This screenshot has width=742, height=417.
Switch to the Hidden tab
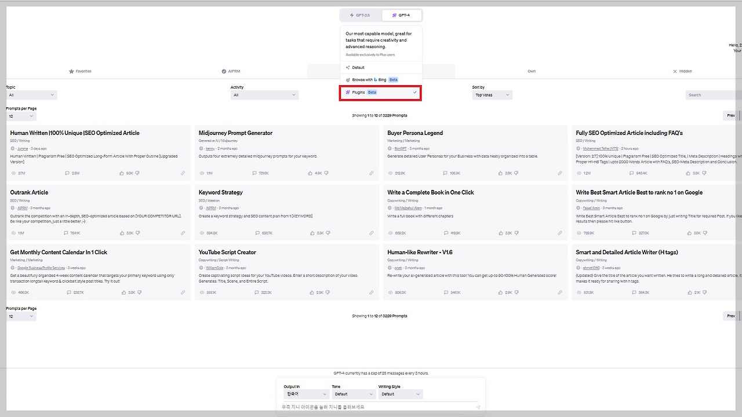coord(682,71)
